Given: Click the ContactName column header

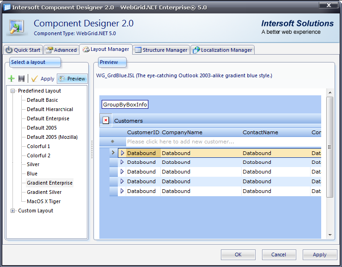Looking at the screenshot, I should tap(260, 132).
